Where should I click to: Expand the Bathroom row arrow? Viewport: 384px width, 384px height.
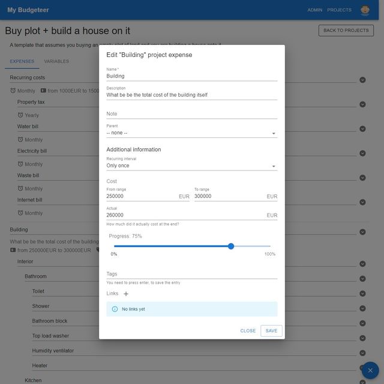click(362, 278)
